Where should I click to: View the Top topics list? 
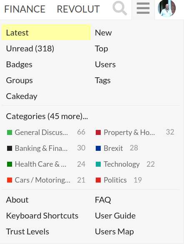[102, 48]
